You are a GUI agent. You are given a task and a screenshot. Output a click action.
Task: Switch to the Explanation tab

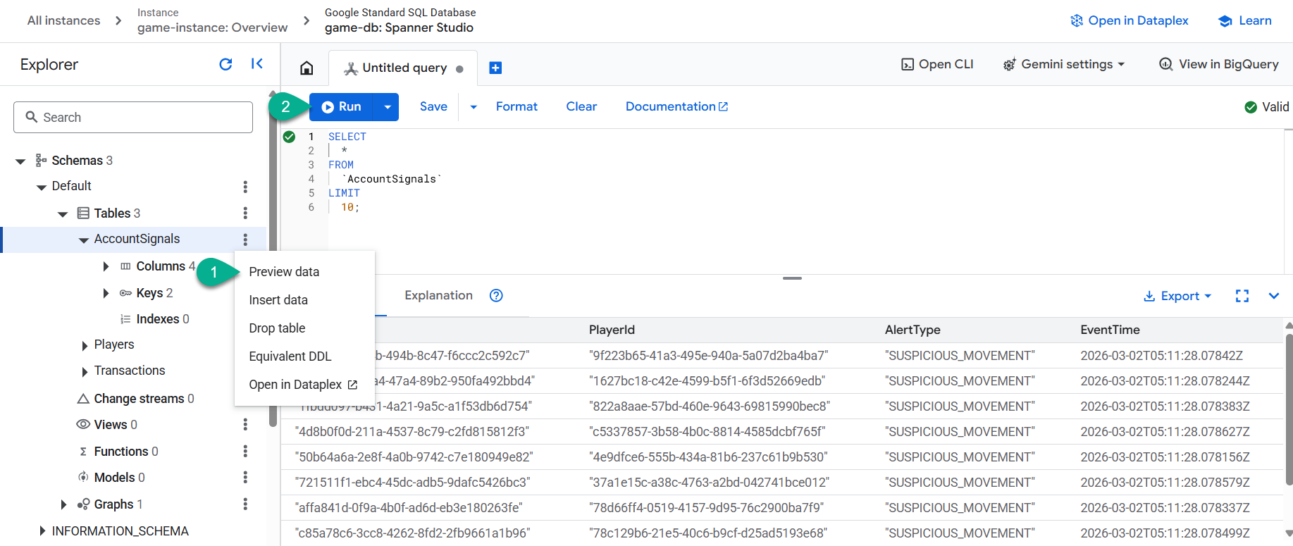[x=438, y=295]
